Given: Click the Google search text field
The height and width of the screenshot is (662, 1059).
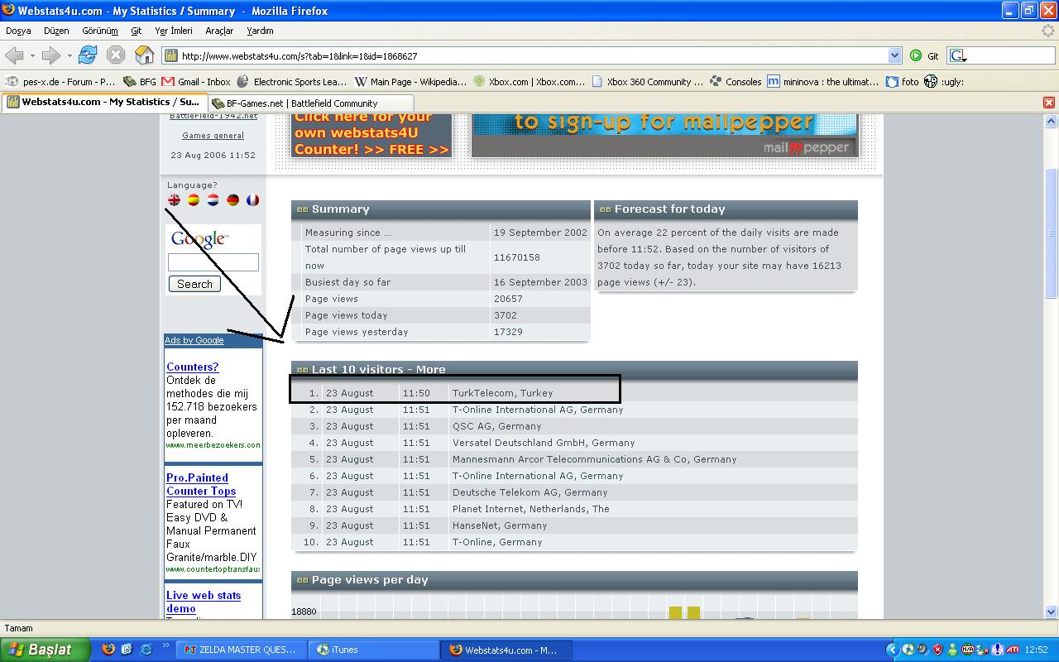Looking at the screenshot, I should pyautogui.click(x=213, y=262).
